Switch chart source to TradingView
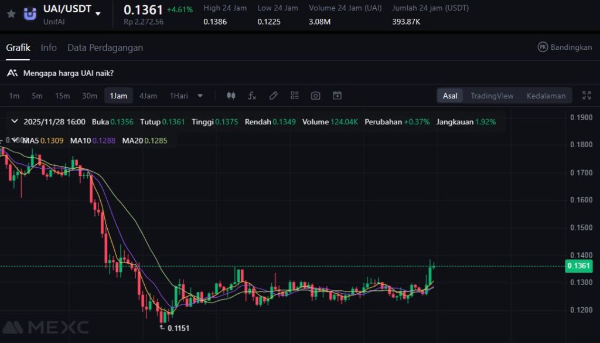The height and width of the screenshot is (343, 600). [x=492, y=96]
